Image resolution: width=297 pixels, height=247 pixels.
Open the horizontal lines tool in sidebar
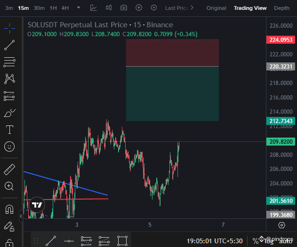pos(9,62)
